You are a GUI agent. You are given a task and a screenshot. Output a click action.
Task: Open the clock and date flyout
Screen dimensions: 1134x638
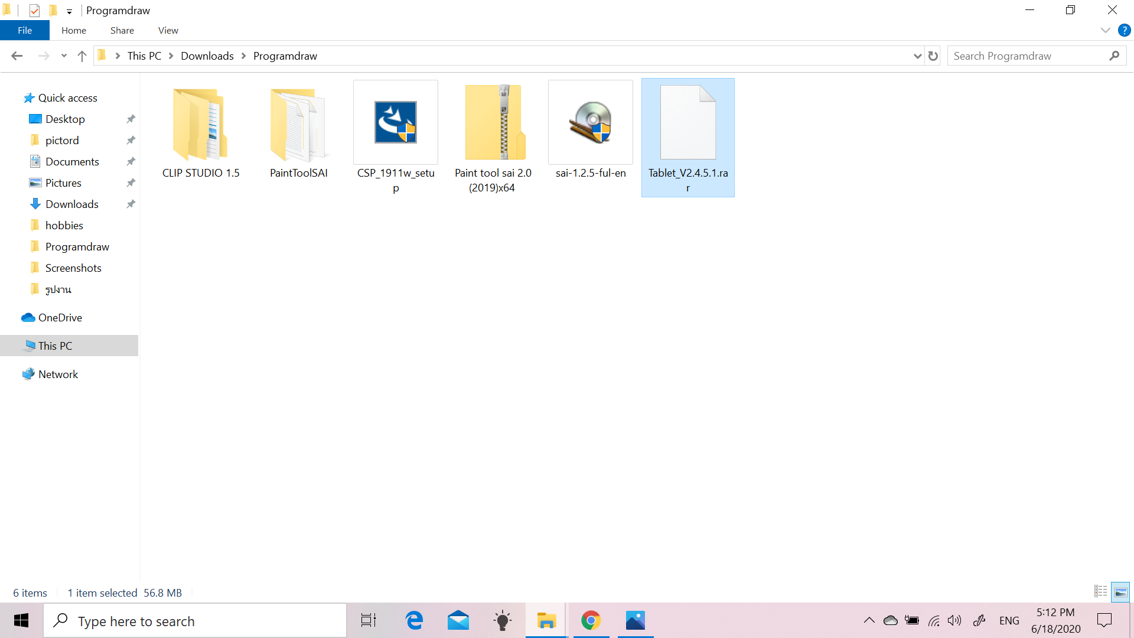click(1055, 621)
